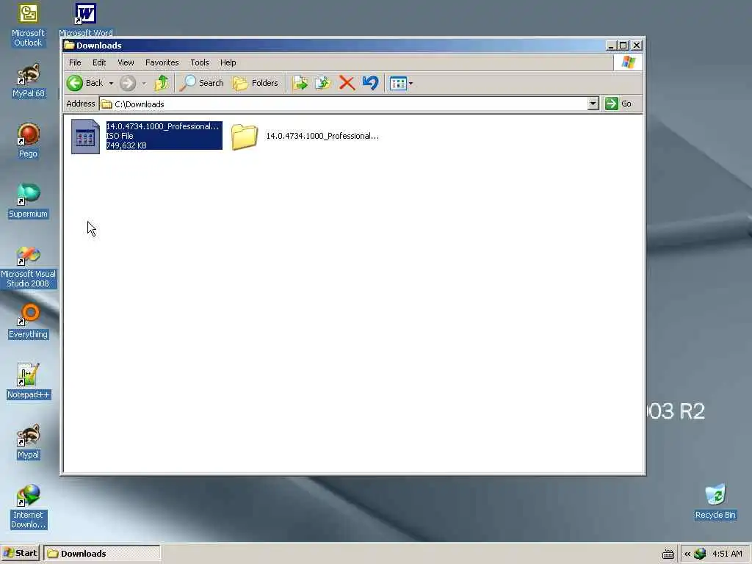
Task: Expand the address bar dropdown list
Action: [593, 104]
